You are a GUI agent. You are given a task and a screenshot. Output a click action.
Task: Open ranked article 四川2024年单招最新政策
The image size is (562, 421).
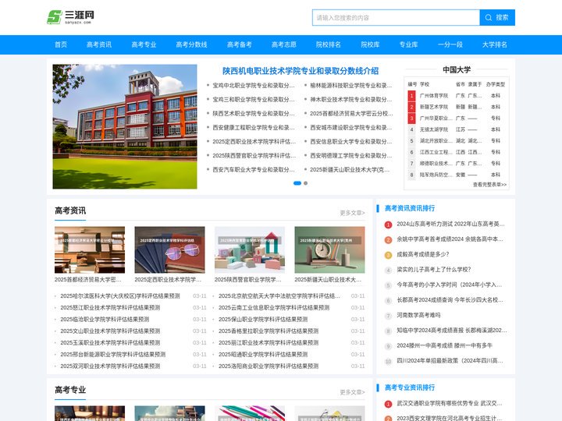point(450,361)
